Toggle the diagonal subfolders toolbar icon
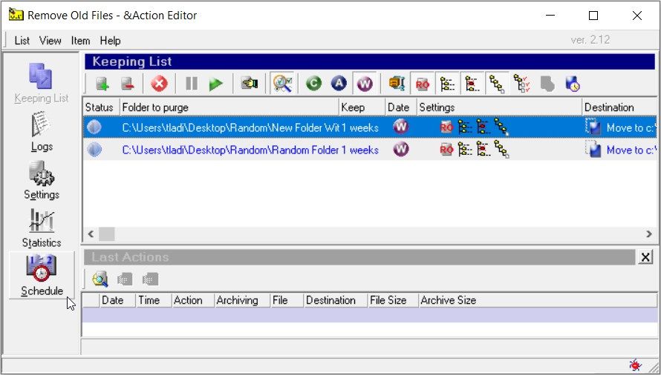 pos(498,84)
